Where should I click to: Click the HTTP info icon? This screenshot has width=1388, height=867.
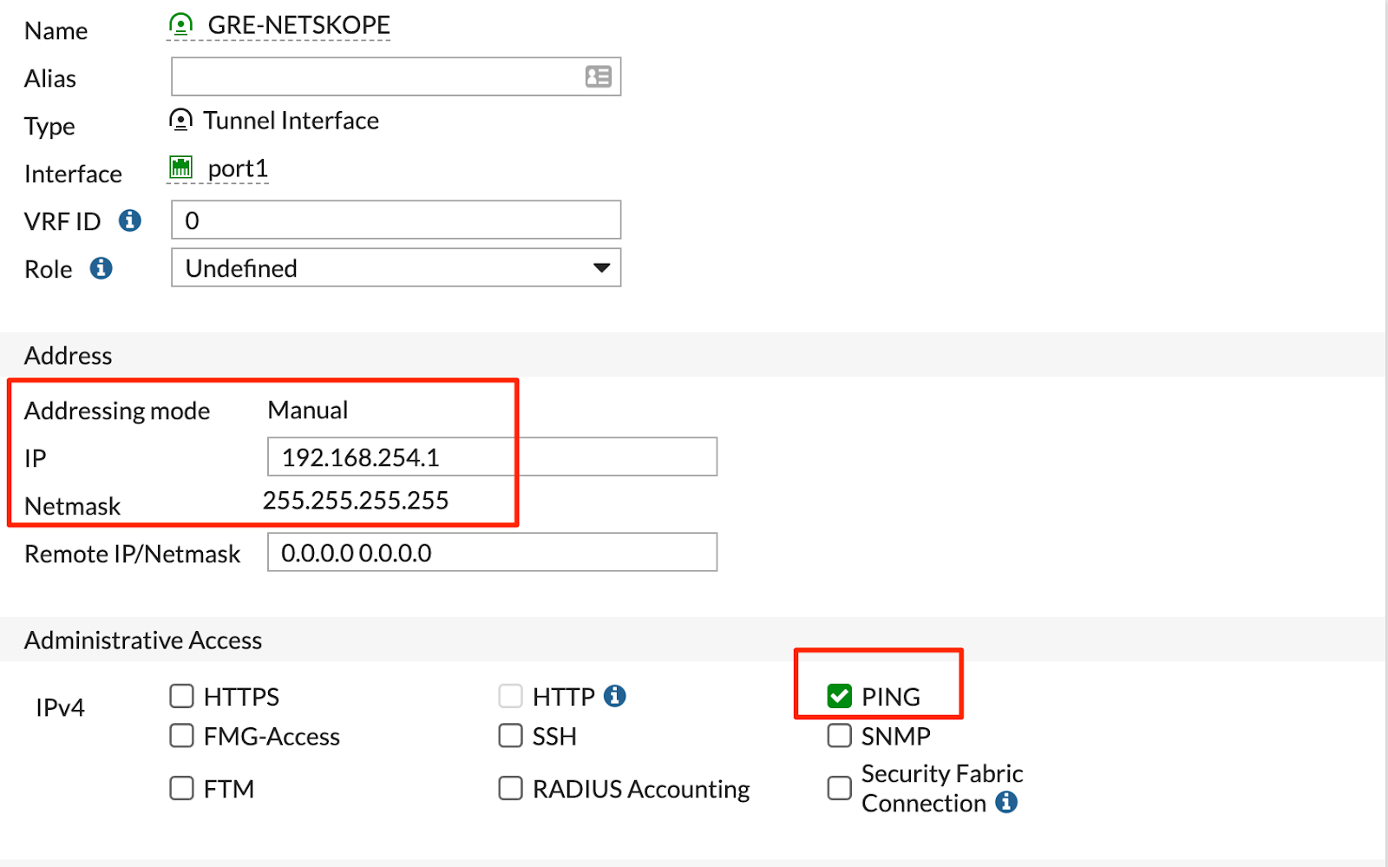(x=617, y=695)
